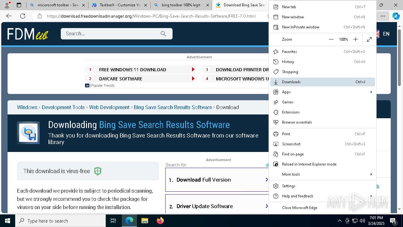Click the virus-free green shield icon
This screenshot has height=227, width=403.
98,171
